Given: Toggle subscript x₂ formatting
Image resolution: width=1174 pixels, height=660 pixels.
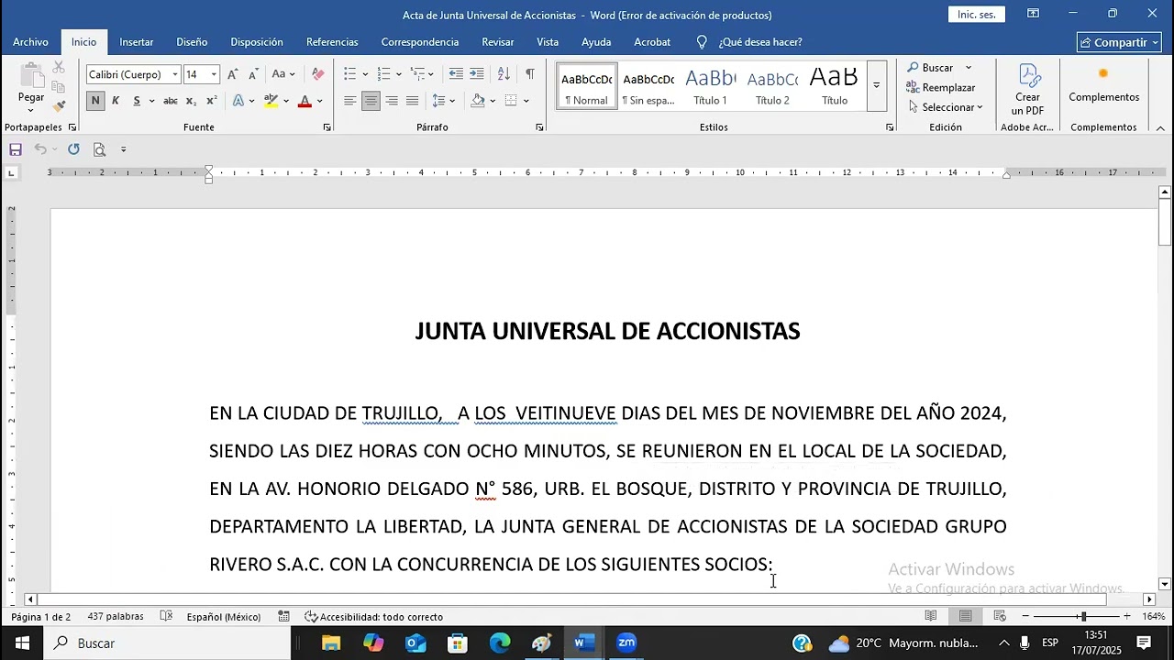Looking at the screenshot, I should coord(191,101).
